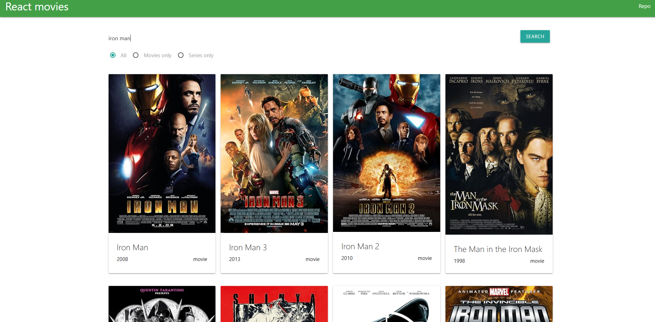Open The Man in the Iron Mask title
Screen dimensions: 655x322
(498, 249)
